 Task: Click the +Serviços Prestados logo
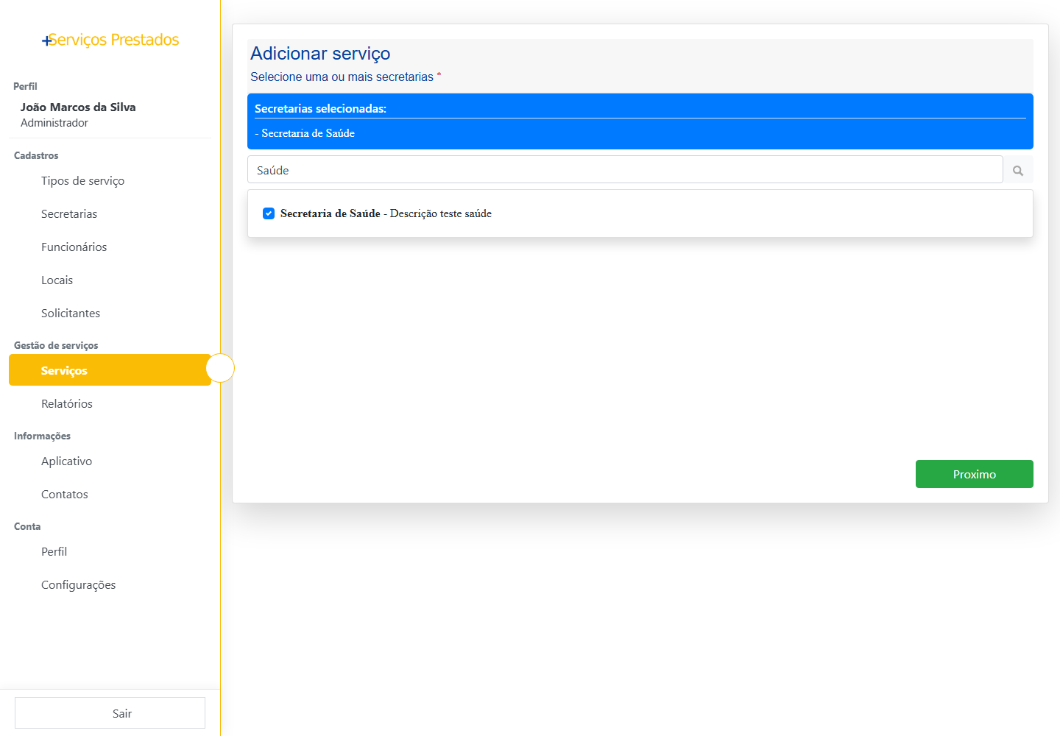point(110,40)
